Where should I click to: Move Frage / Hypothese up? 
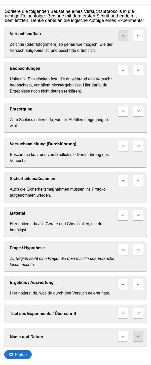click(123, 250)
